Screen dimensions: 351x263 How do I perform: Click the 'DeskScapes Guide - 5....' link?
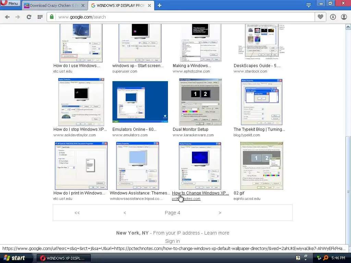coord(257,66)
